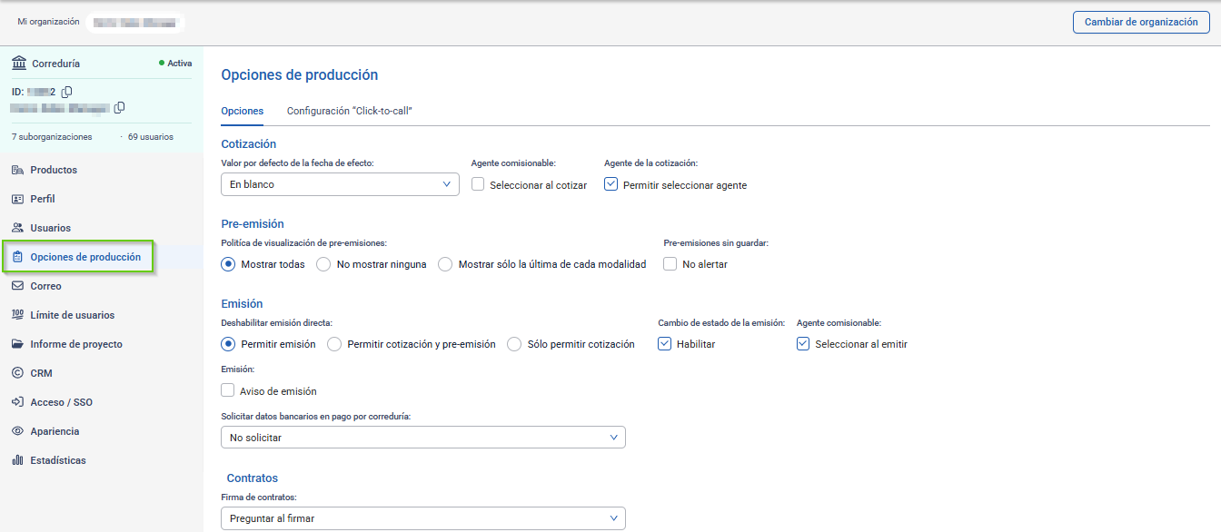Viewport: 1221px width, 532px height.
Task: Click the Activa status label
Action: pyautogui.click(x=180, y=64)
